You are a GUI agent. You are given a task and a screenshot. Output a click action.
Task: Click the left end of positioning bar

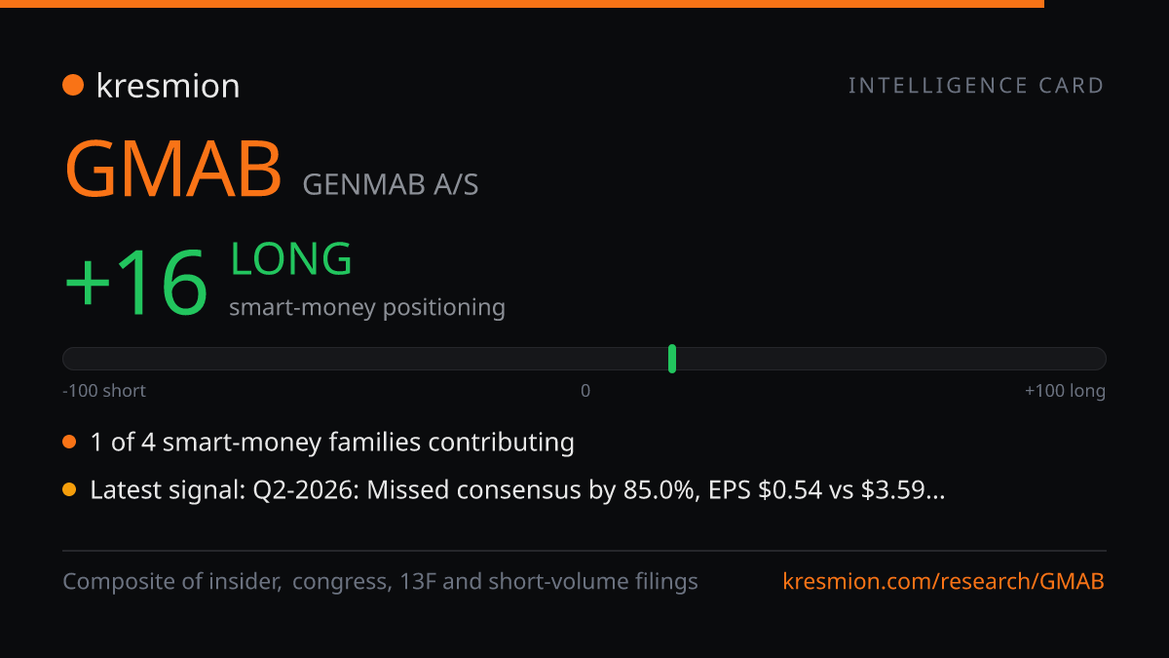70,359
